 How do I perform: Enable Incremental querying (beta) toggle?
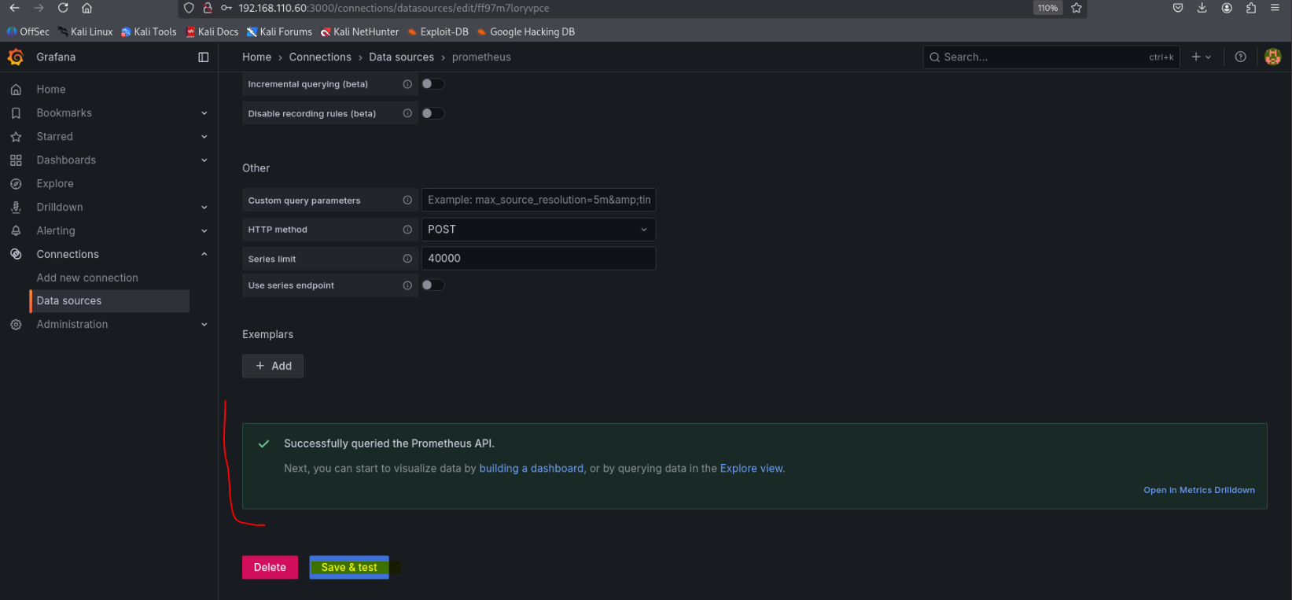click(x=433, y=84)
